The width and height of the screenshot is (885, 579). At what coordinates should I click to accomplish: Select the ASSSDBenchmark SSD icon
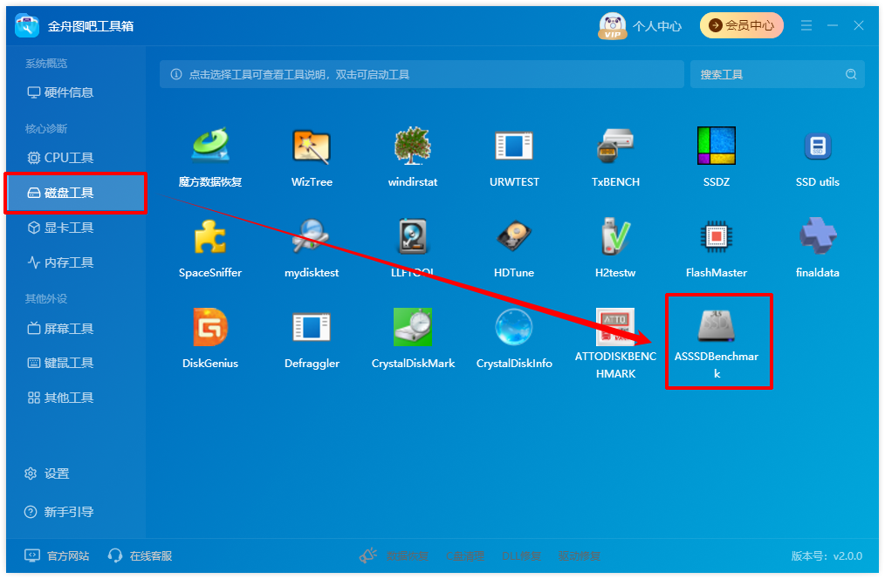[717, 326]
